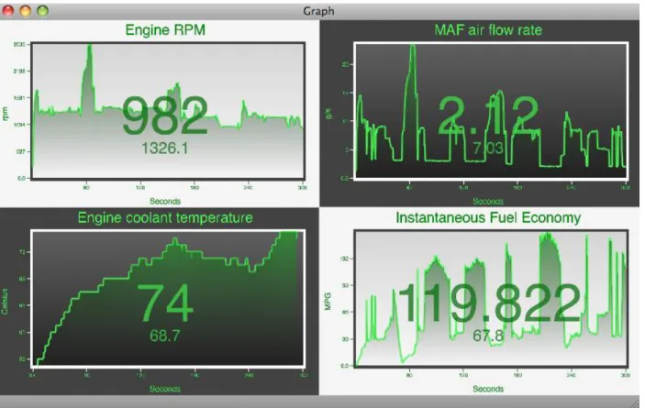Click the "rpm" vertical axis label
Viewport: 645px width, 408px height.
click(5, 114)
